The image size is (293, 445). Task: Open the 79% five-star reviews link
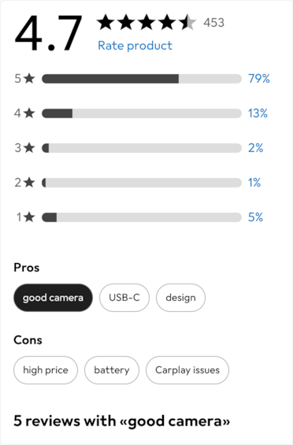point(259,79)
